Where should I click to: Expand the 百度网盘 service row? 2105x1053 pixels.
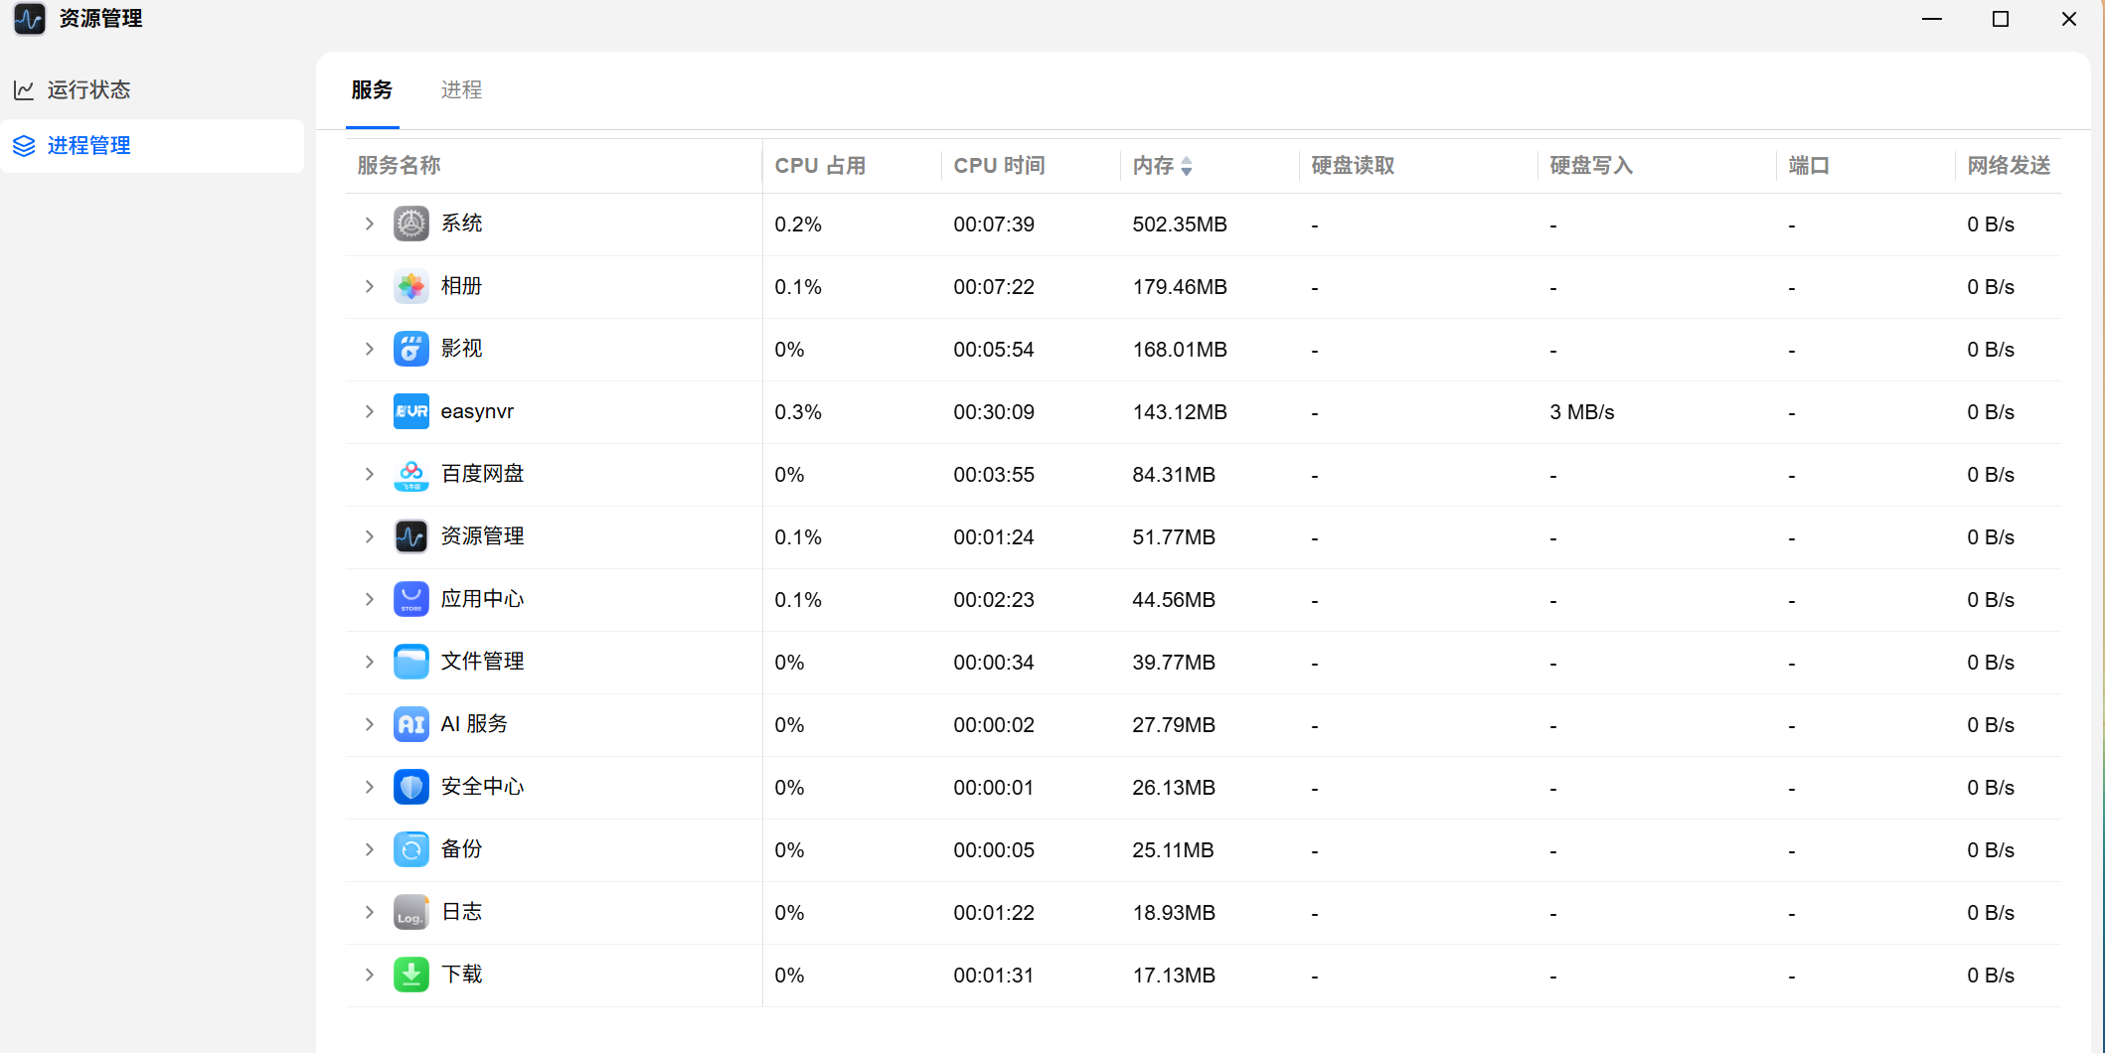tap(369, 474)
